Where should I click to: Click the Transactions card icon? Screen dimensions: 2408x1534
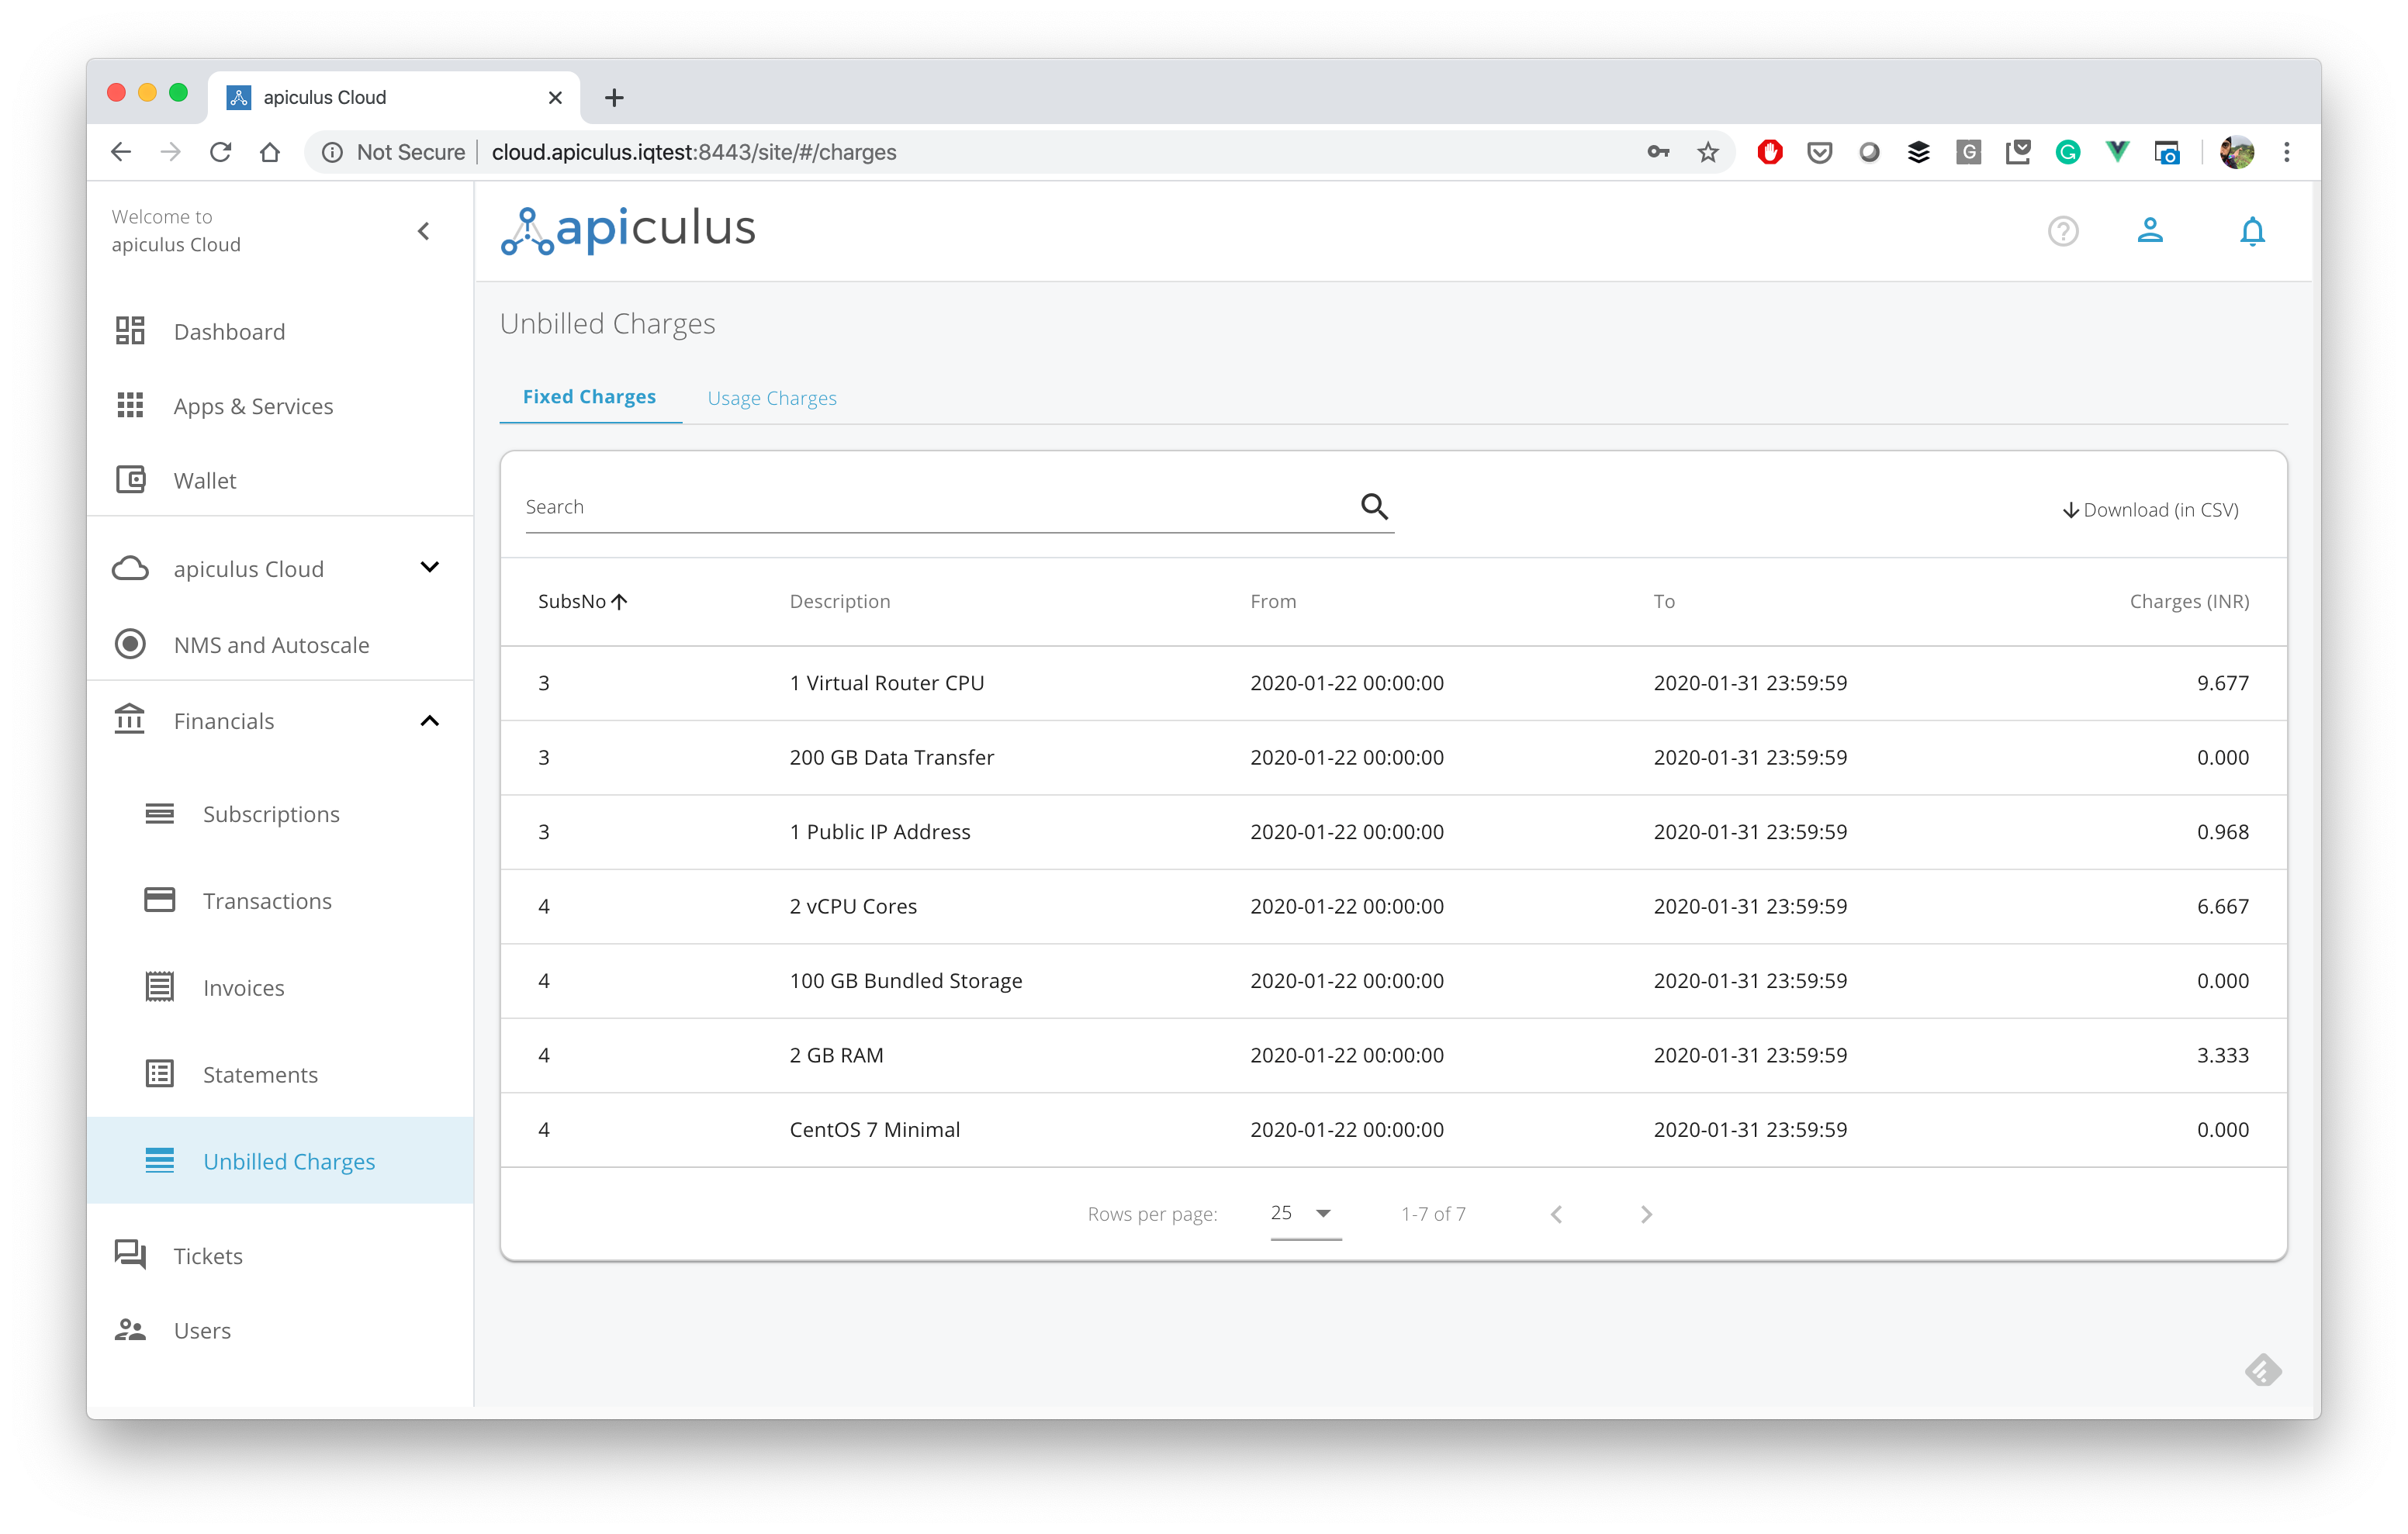tap(160, 900)
